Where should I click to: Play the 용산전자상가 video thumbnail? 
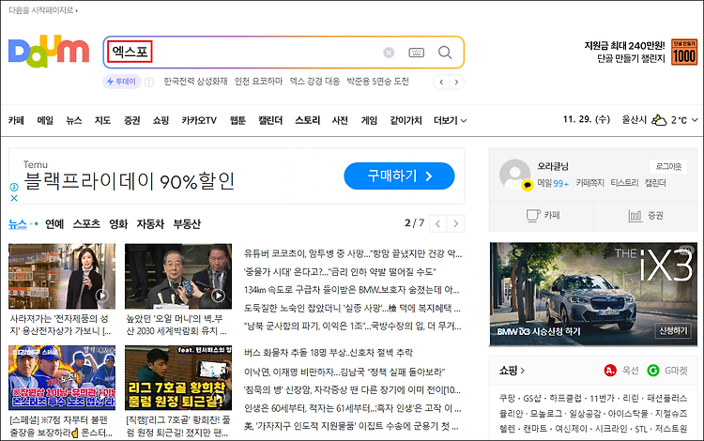(x=62, y=276)
